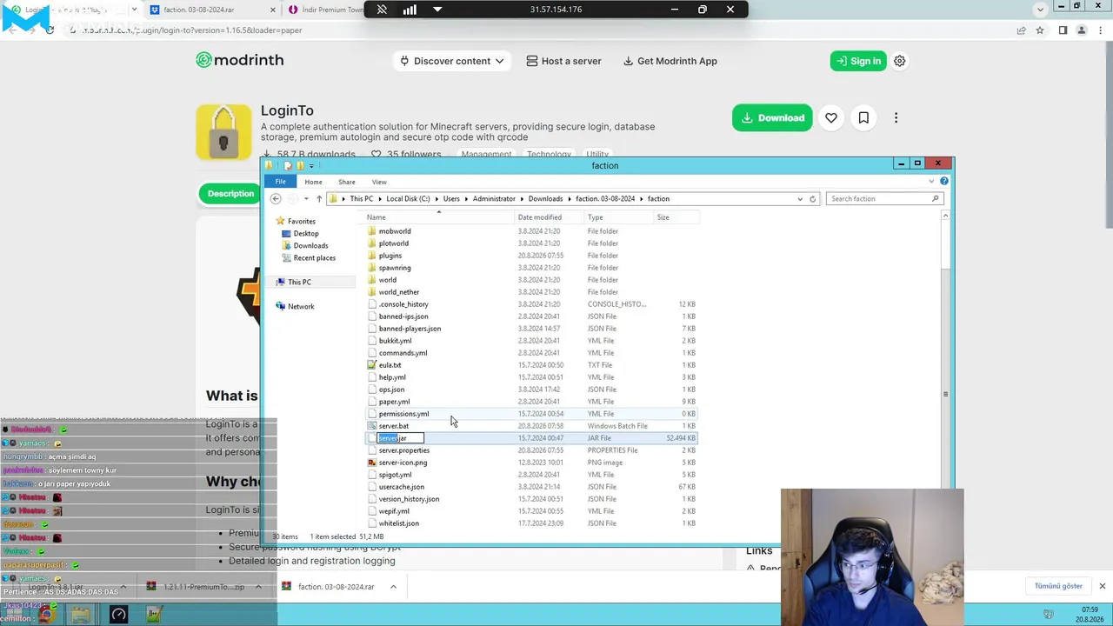Screen dimensions: 1113x626
Task: Click the heart follow icon for LoginTo
Action: tap(831, 118)
